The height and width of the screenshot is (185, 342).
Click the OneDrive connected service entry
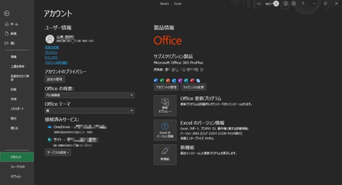point(77,129)
